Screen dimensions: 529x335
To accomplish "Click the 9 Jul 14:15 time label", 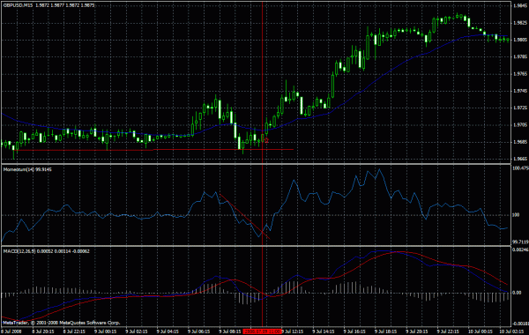I will pos(324,331).
